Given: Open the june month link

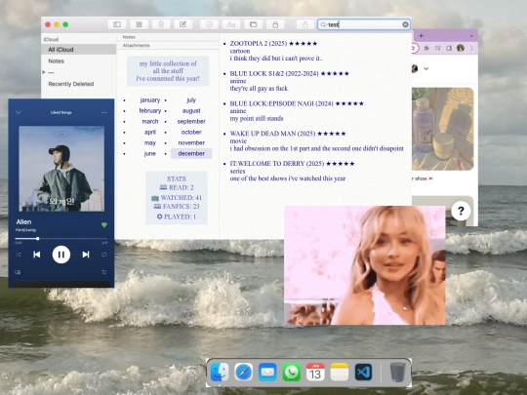Looking at the screenshot, I should tap(150, 154).
